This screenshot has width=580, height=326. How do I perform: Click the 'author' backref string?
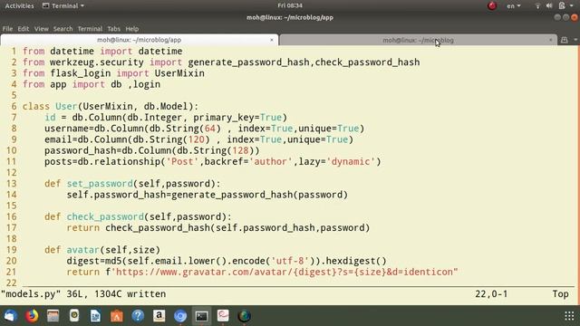coord(270,162)
